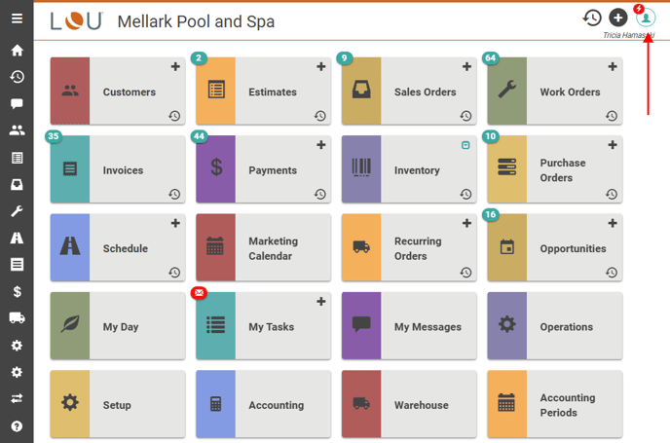Click the help question mark sidebar icon
This screenshot has width=670, height=443.
(17, 425)
